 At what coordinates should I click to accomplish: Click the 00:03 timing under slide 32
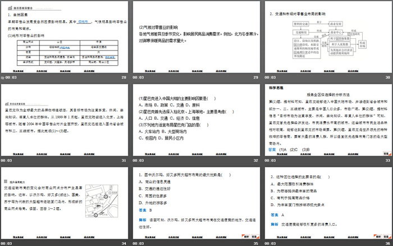(138, 161)
